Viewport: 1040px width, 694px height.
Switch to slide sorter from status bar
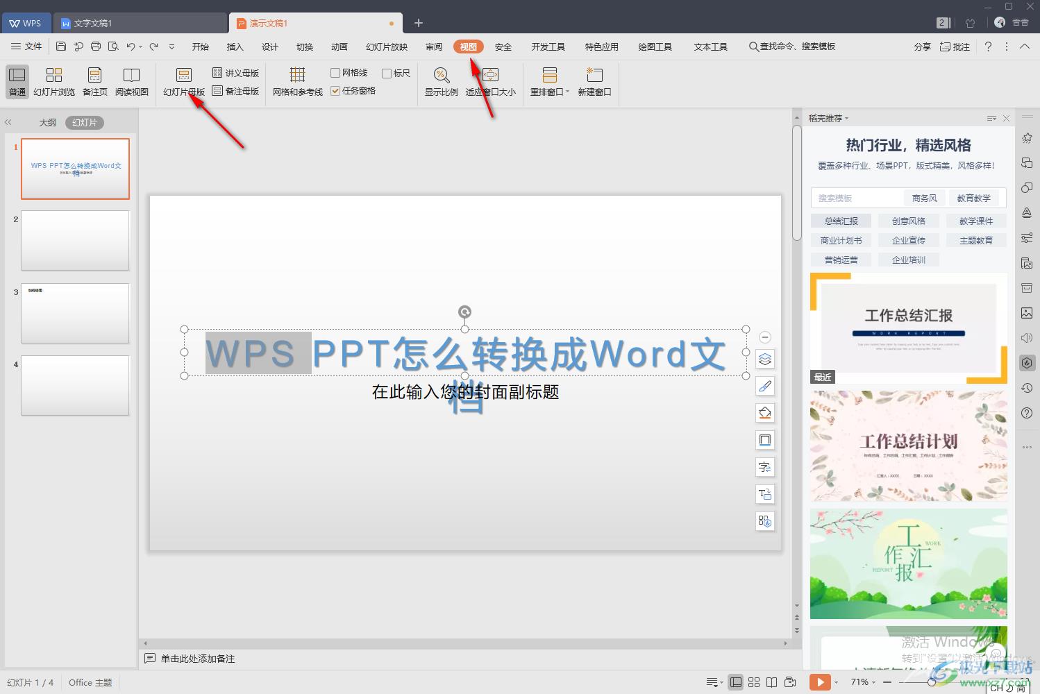[754, 682]
